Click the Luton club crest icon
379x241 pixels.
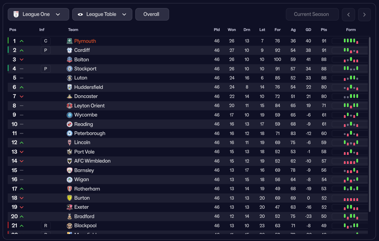70,78
